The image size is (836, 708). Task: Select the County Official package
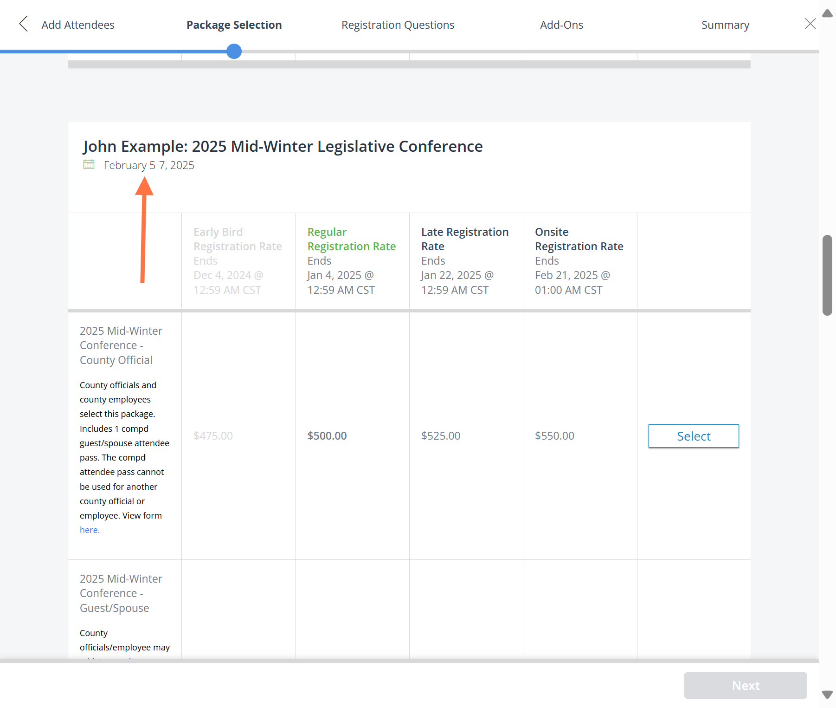(693, 436)
